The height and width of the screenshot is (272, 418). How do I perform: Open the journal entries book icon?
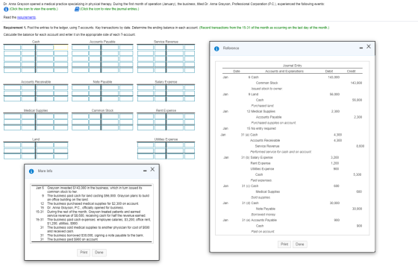(x=77, y=9)
